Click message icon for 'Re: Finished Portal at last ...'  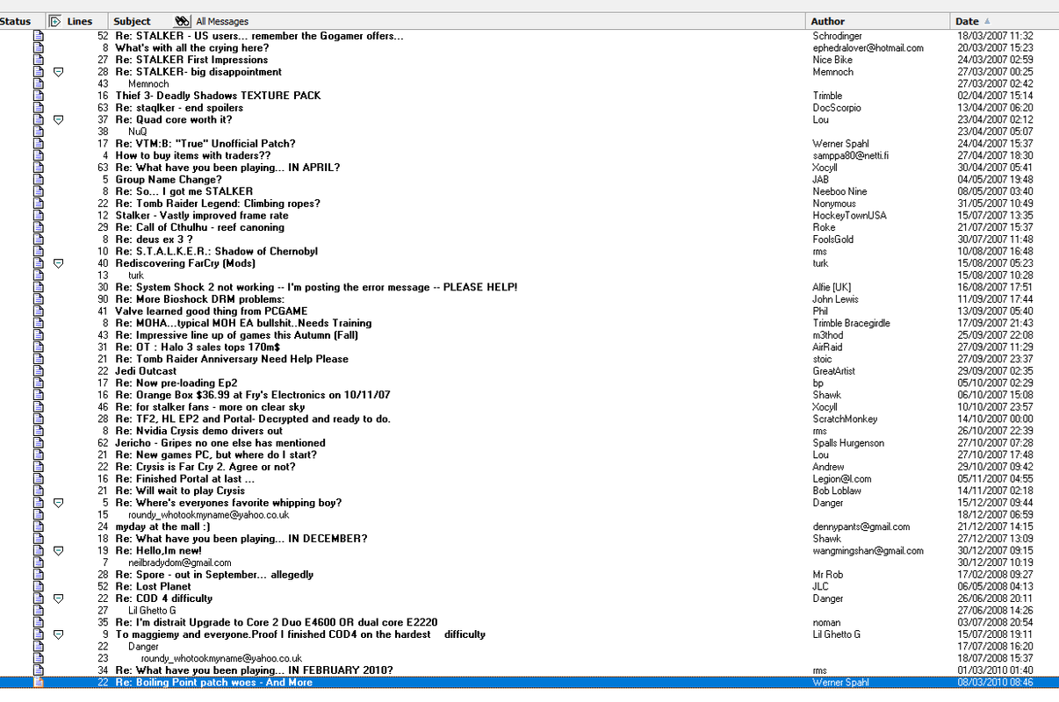click(38, 479)
